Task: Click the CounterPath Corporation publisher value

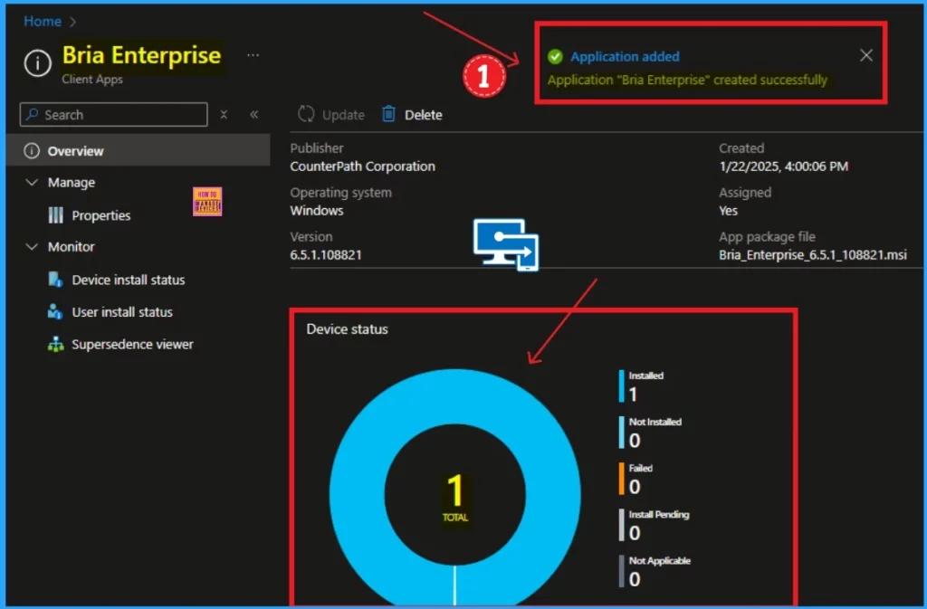Action: coord(362,167)
